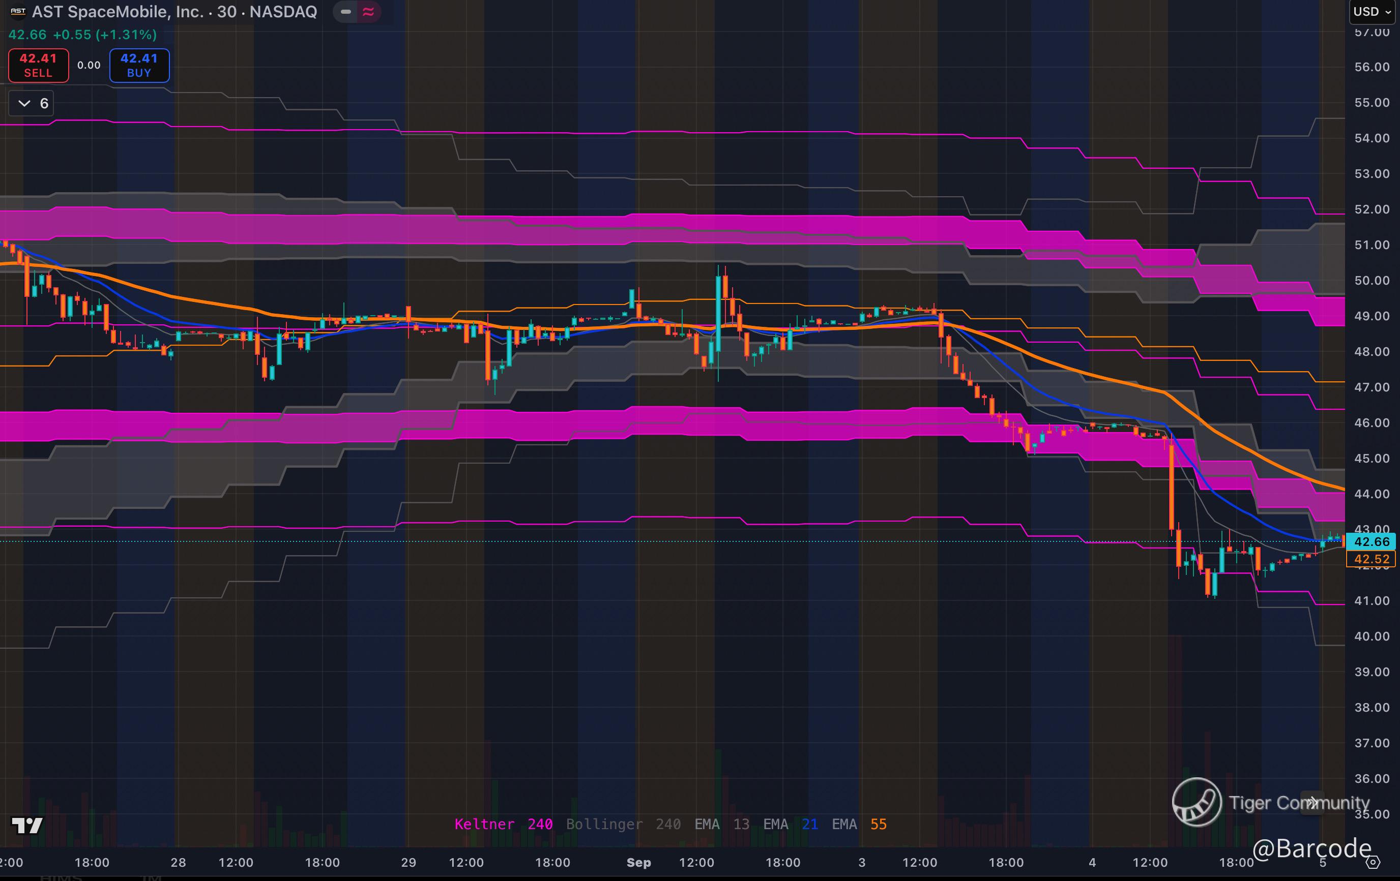
Task: Toggle the Keltner 240 indicator label
Action: pos(504,824)
